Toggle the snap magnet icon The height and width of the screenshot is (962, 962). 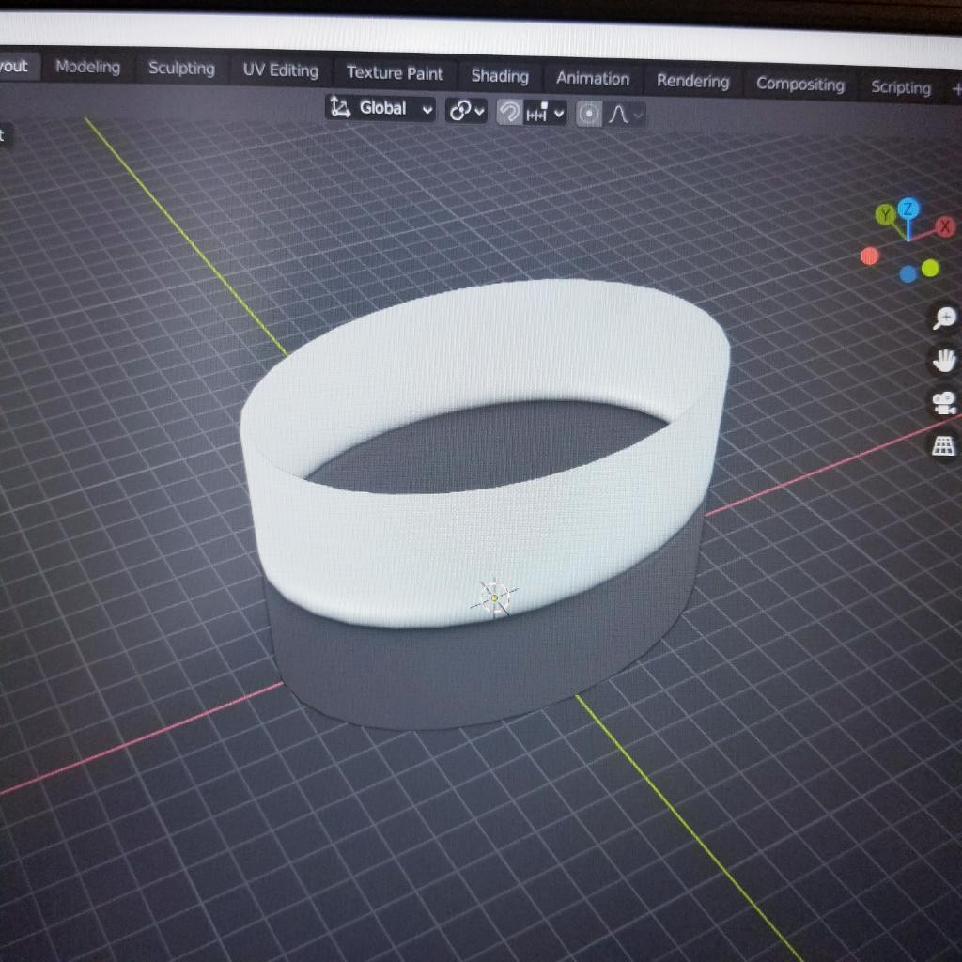(x=509, y=113)
